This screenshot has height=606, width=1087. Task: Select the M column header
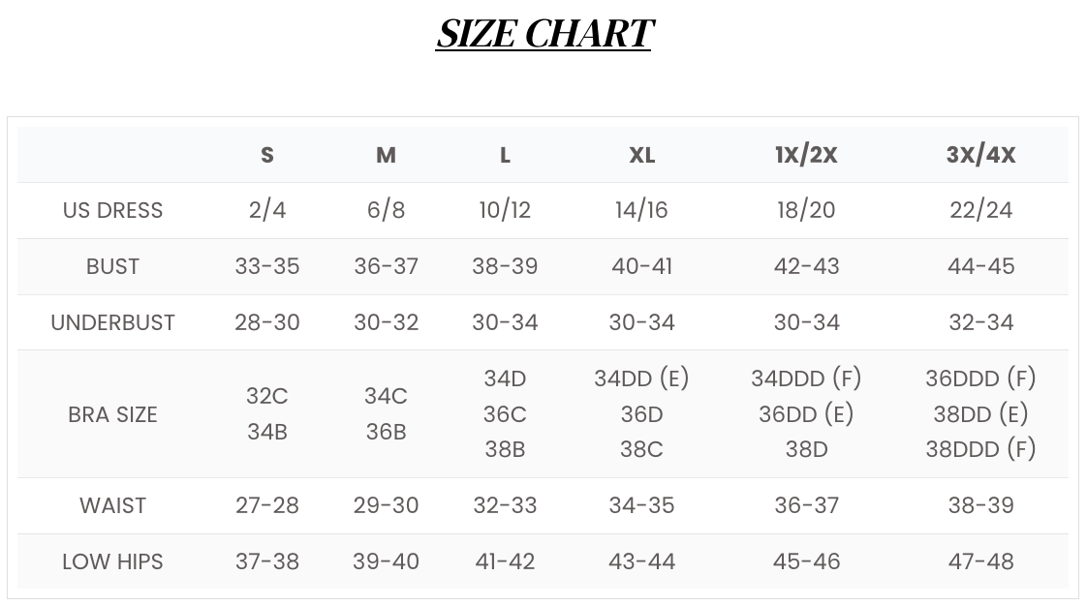point(386,155)
